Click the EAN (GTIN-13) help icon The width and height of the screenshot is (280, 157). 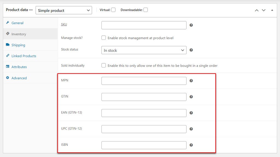coord(191,113)
